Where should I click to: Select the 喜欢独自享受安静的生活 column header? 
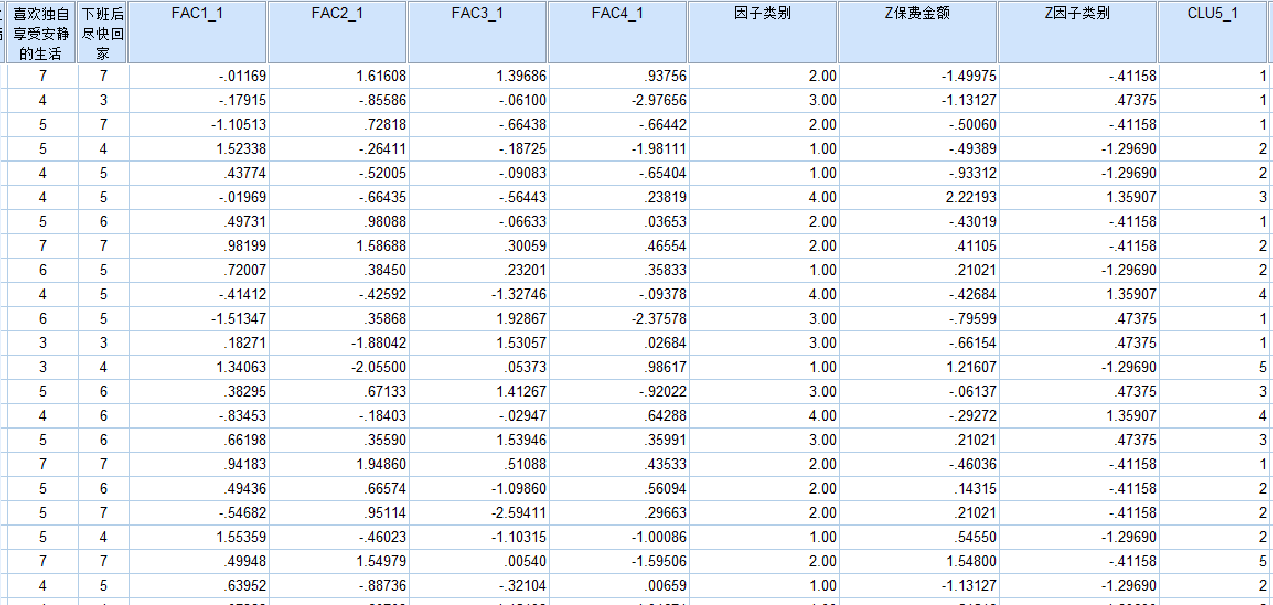[41, 32]
